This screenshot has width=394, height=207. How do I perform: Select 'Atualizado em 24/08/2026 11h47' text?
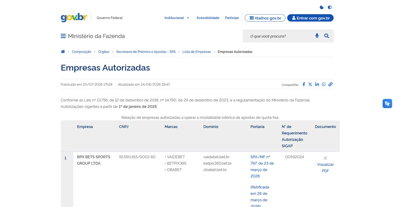click(144, 84)
